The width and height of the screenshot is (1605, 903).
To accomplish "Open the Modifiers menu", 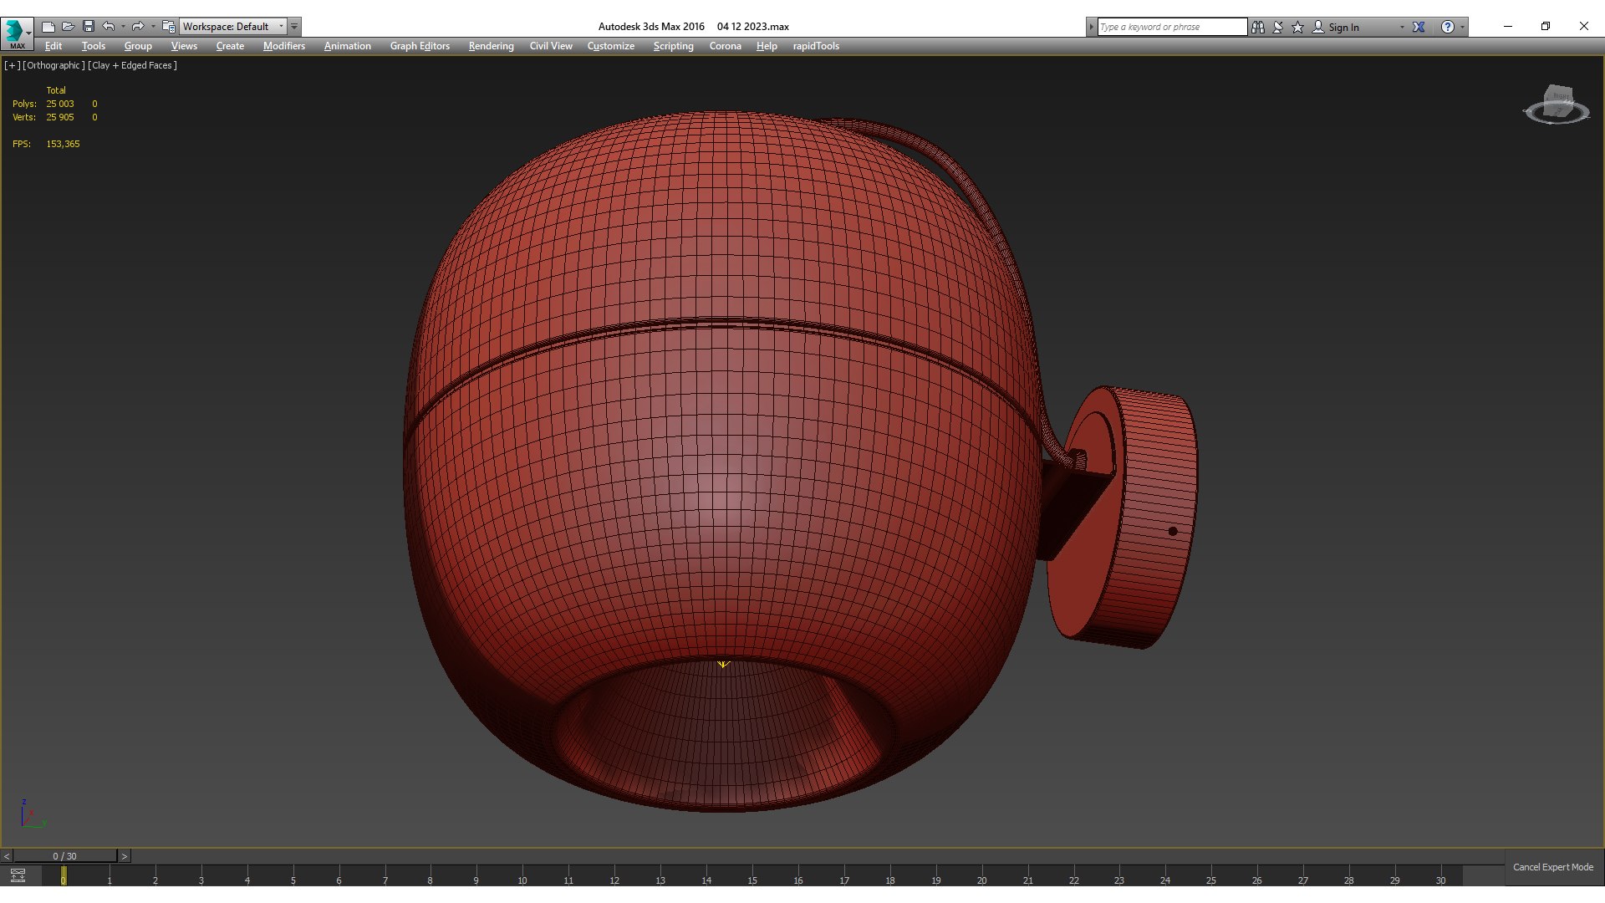I will pos(284,46).
